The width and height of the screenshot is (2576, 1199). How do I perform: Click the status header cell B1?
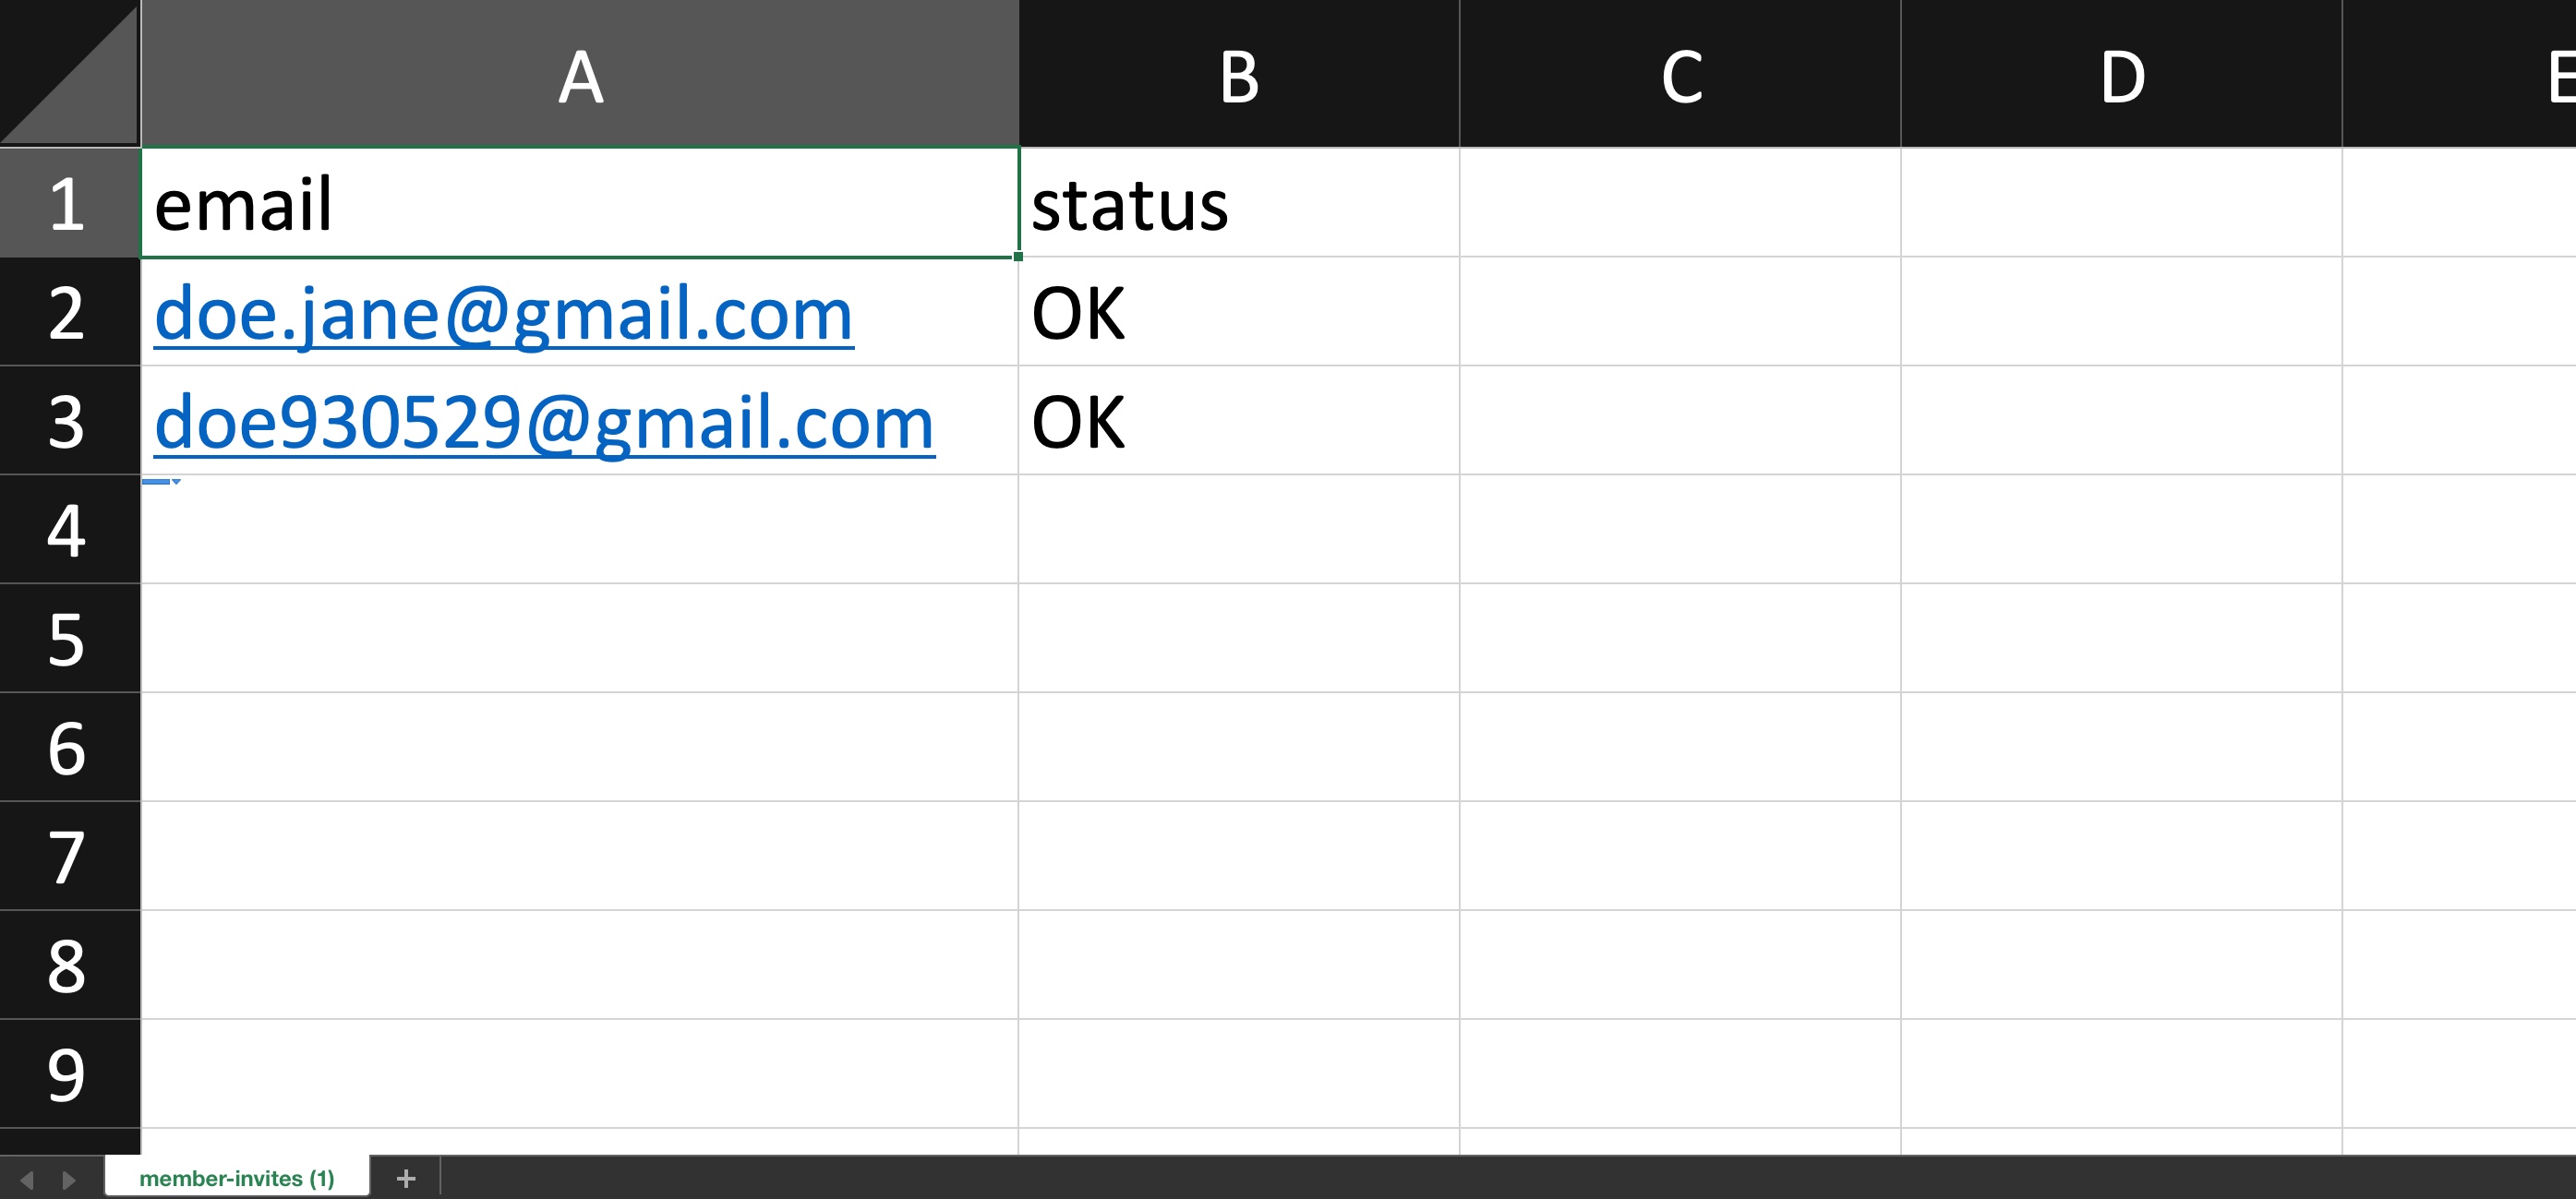coord(1239,203)
